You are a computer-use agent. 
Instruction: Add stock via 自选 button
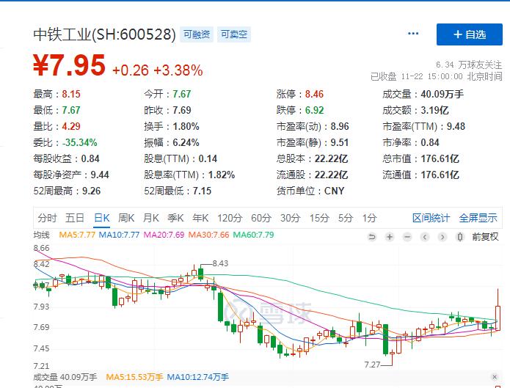coord(470,34)
